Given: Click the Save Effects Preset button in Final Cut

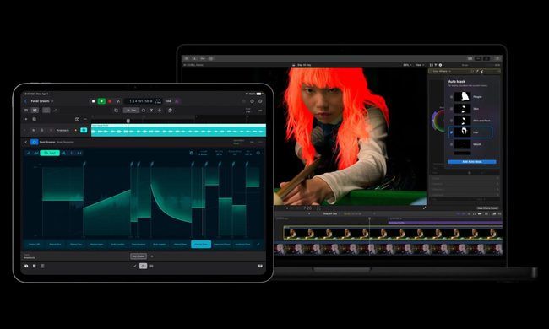Looking at the screenshot, I should (x=487, y=208).
